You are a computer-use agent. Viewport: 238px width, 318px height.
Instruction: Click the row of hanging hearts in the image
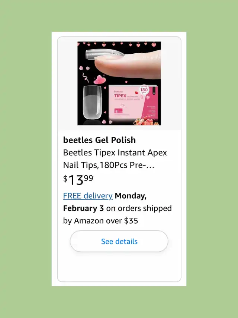pos(119,44)
